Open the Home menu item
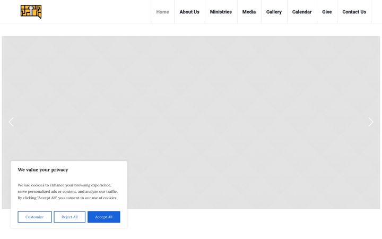This screenshot has height=239, width=382. point(162,12)
